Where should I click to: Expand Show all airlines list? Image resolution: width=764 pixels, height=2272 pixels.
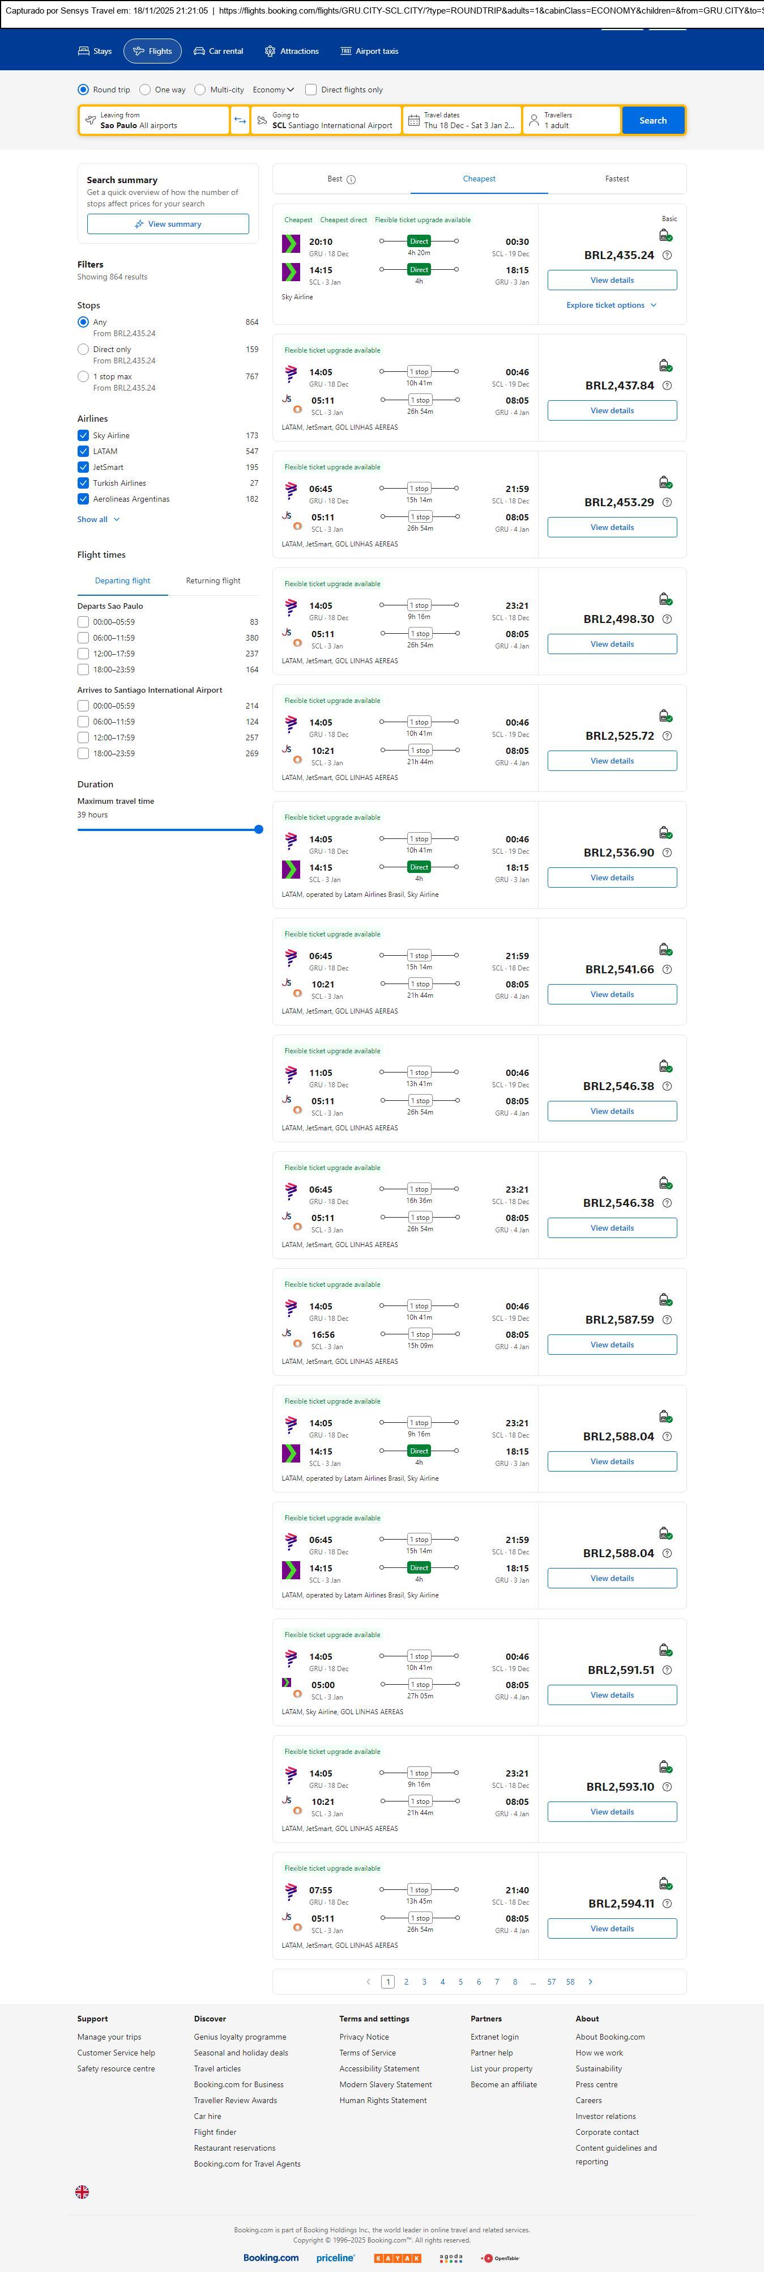click(98, 519)
